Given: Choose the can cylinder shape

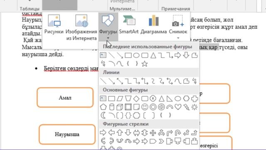Looking at the screenshot, I should [x=112, y=107].
